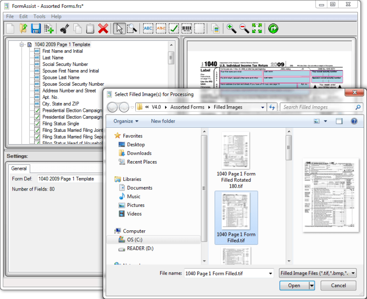Click the green circular process icon
Viewport: 367px width, 299px height.
pos(272,28)
